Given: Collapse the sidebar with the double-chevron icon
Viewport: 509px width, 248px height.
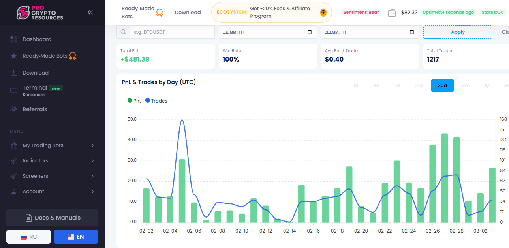Looking at the screenshot, I should point(90,12).
